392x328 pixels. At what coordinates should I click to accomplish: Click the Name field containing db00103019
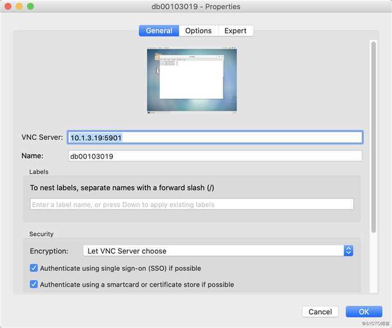pyautogui.click(x=215, y=156)
